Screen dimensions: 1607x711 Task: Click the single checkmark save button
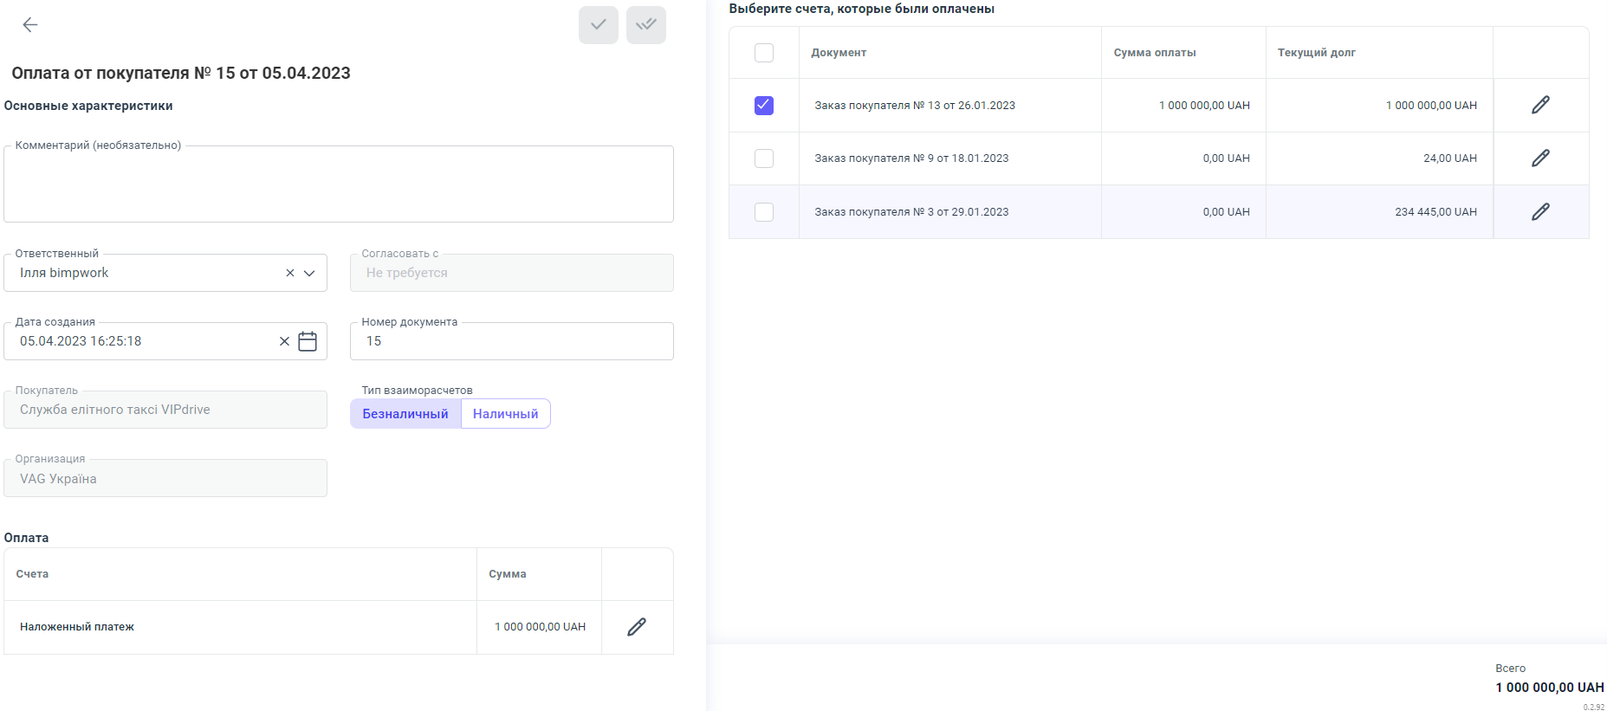click(599, 25)
